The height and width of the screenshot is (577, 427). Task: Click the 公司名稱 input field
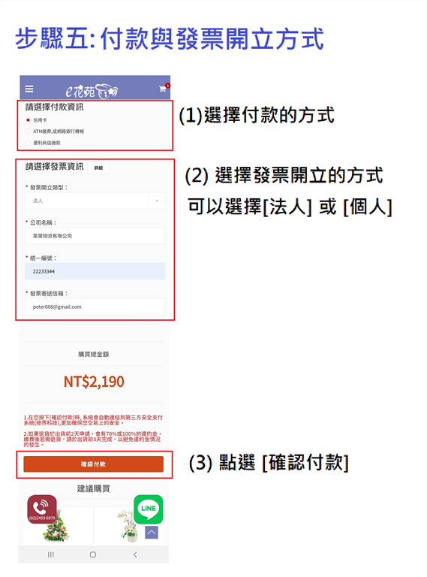(x=95, y=236)
